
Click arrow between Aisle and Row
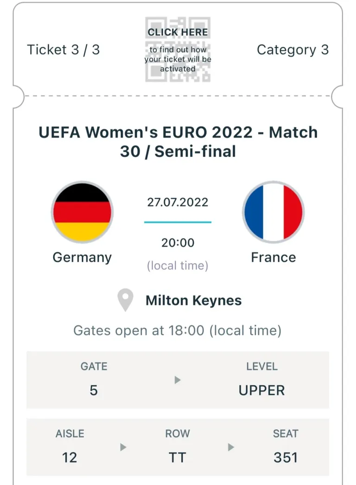[x=123, y=447]
